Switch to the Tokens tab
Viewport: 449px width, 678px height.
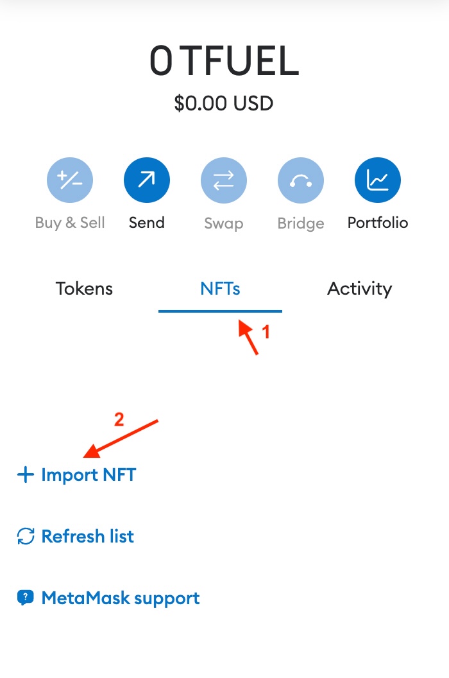point(83,289)
